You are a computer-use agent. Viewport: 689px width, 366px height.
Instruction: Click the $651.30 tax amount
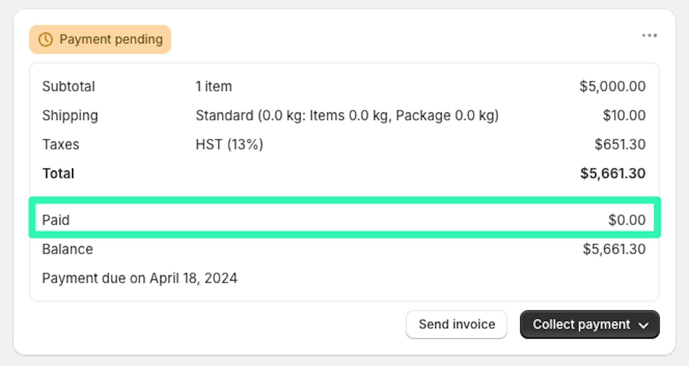tap(620, 144)
